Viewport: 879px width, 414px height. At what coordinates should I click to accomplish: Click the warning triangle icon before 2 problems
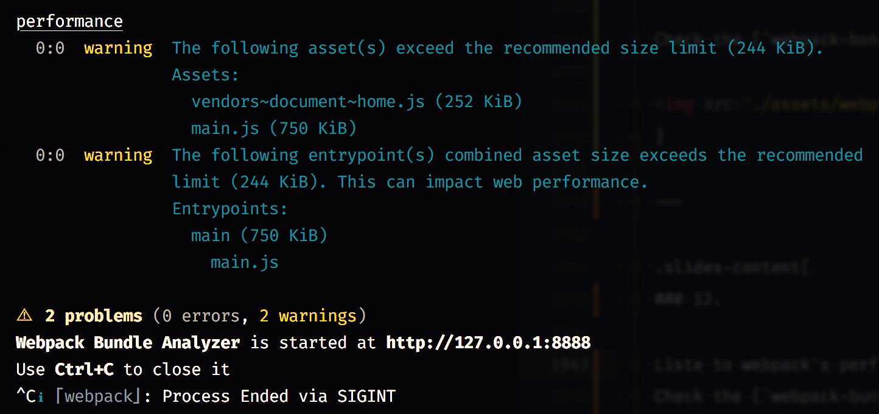click(24, 316)
